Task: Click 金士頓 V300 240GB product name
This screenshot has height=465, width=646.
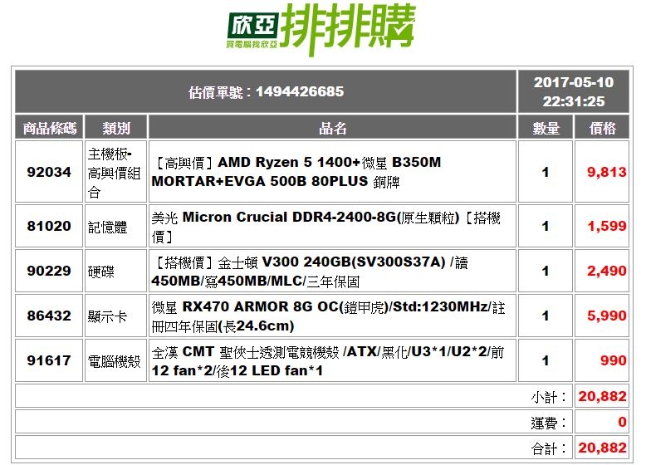Action: coord(310,272)
